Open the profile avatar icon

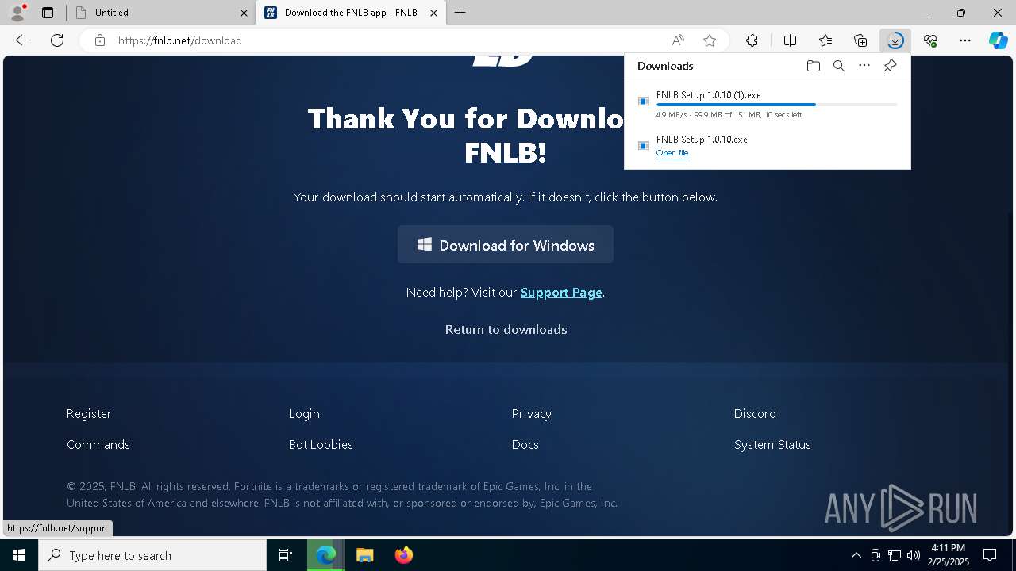click(17, 13)
